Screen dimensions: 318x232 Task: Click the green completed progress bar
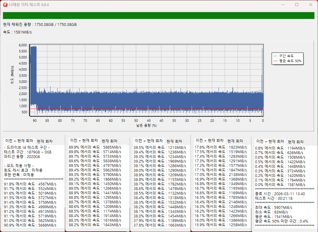(159, 16)
